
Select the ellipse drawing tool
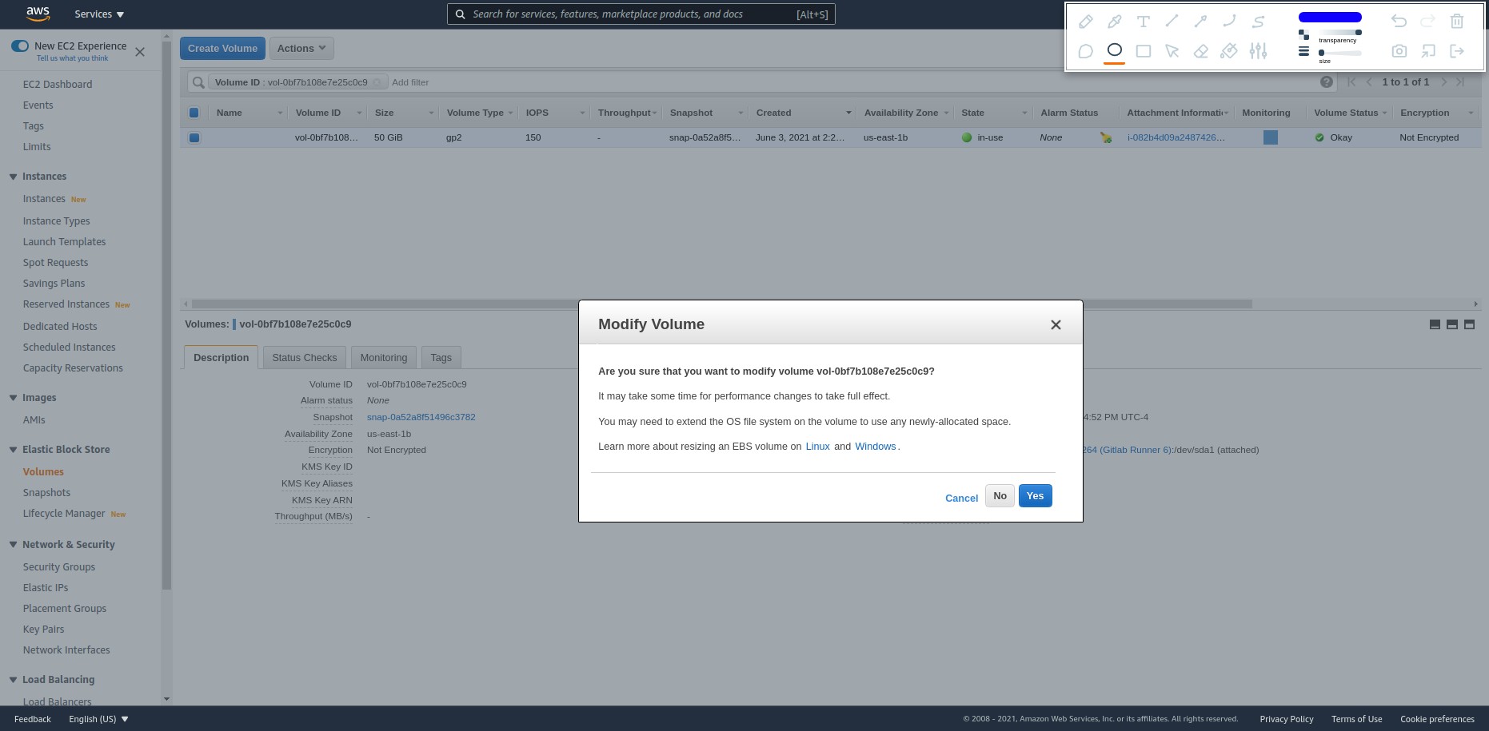(1114, 50)
